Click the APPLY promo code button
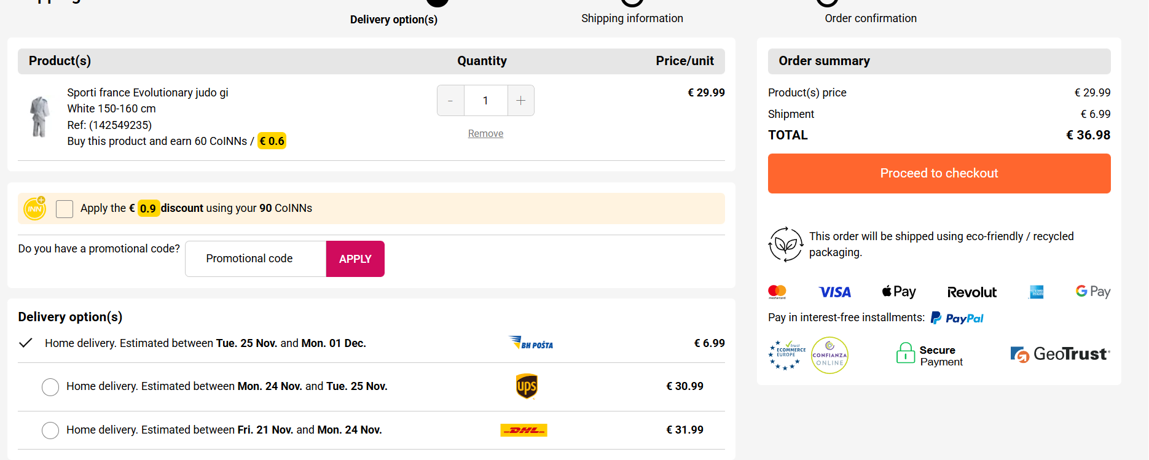 [355, 259]
